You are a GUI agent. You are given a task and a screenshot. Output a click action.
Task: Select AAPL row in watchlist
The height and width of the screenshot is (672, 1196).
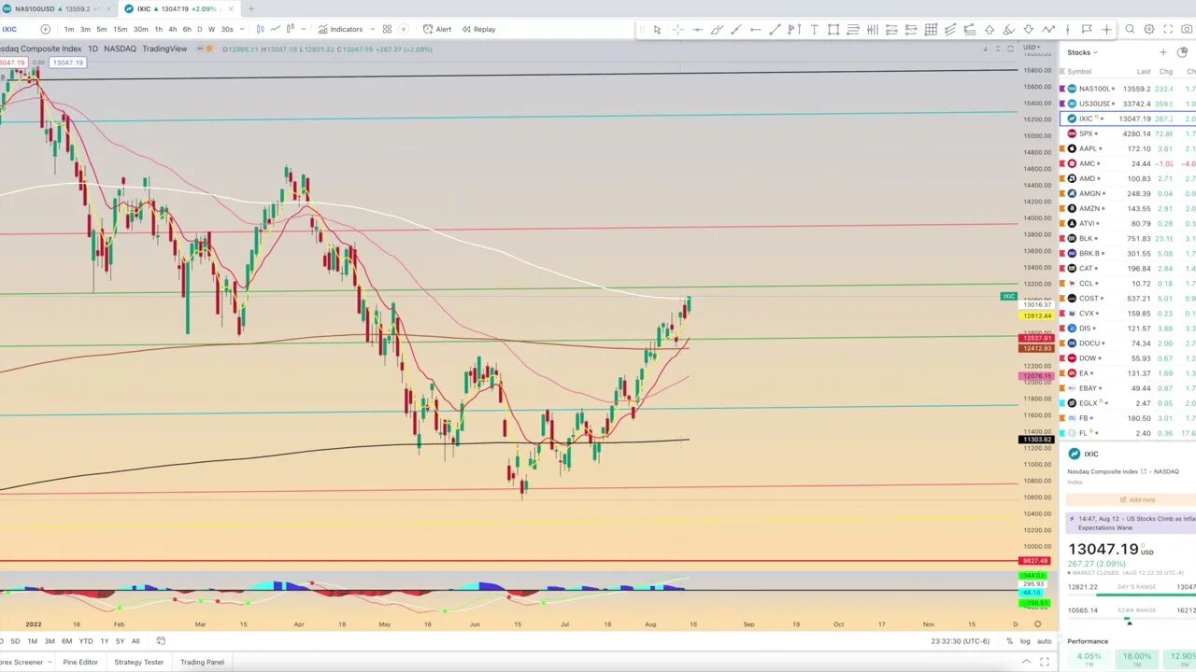coord(1128,148)
